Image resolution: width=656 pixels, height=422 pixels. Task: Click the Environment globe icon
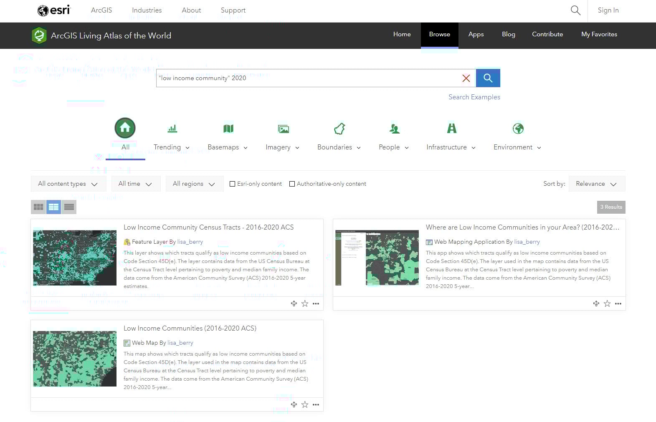[518, 129]
